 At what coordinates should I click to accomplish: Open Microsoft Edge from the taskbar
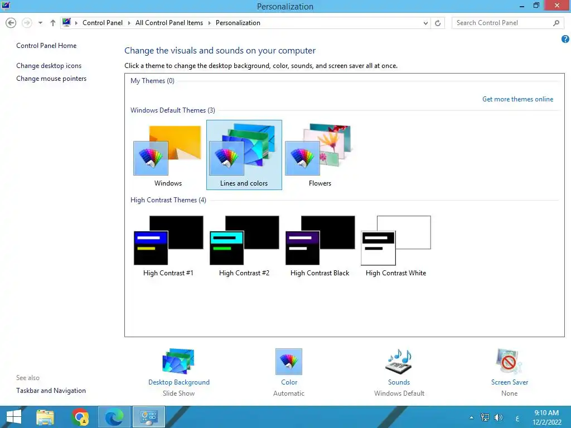pos(114,417)
